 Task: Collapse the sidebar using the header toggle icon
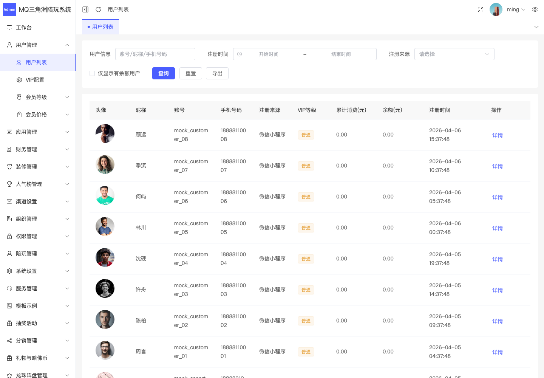pyautogui.click(x=85, y=9)
